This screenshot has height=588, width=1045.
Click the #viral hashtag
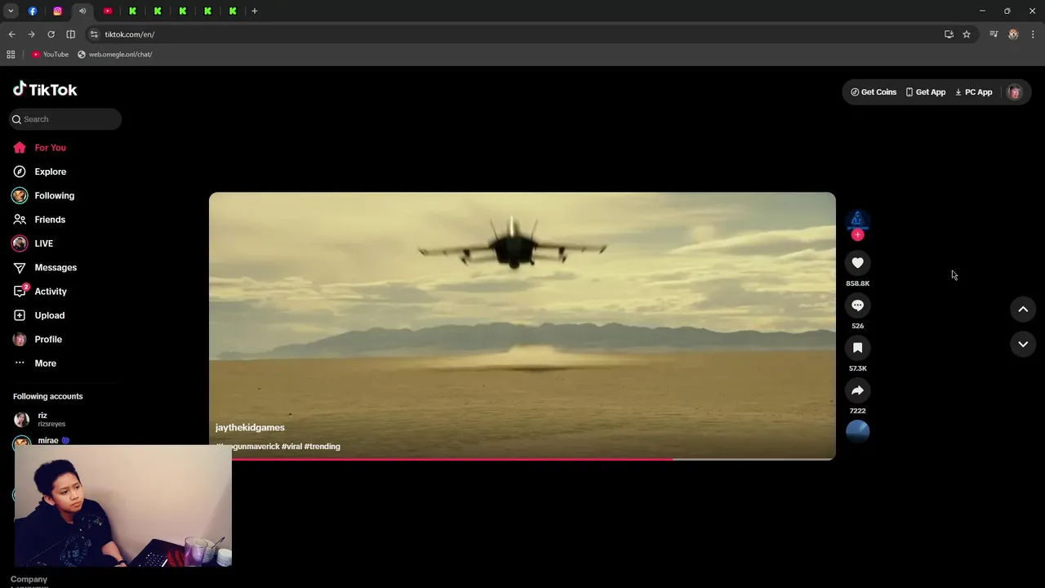pyautogui.click(x=291, y=447)
